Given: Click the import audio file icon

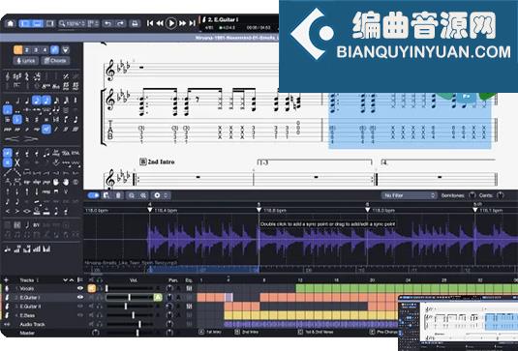Looking at the screenshot, I should pyautogui.click(x=107, y=195).
